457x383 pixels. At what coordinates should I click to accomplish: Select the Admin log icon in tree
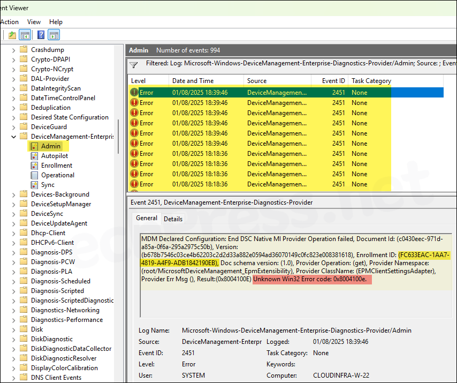tap(34, 146)
